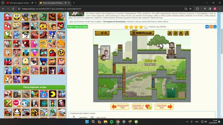Open the Ladybug heroine games icon

(25, 26)
